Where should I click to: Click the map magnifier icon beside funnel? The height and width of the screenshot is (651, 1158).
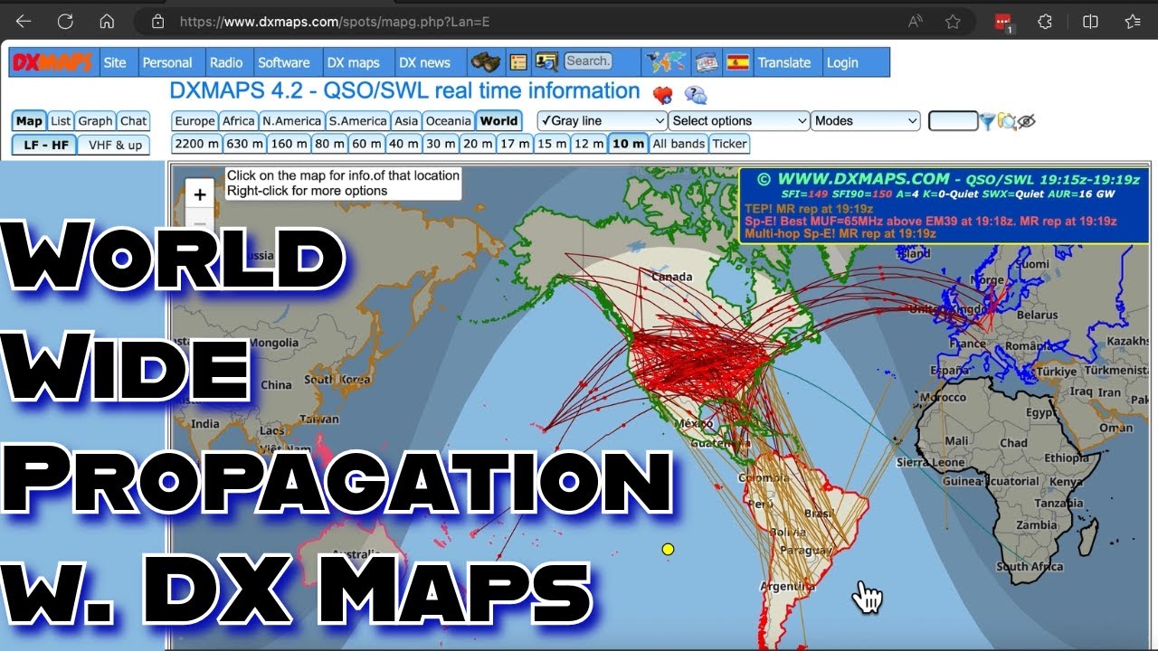point(1007,121)
